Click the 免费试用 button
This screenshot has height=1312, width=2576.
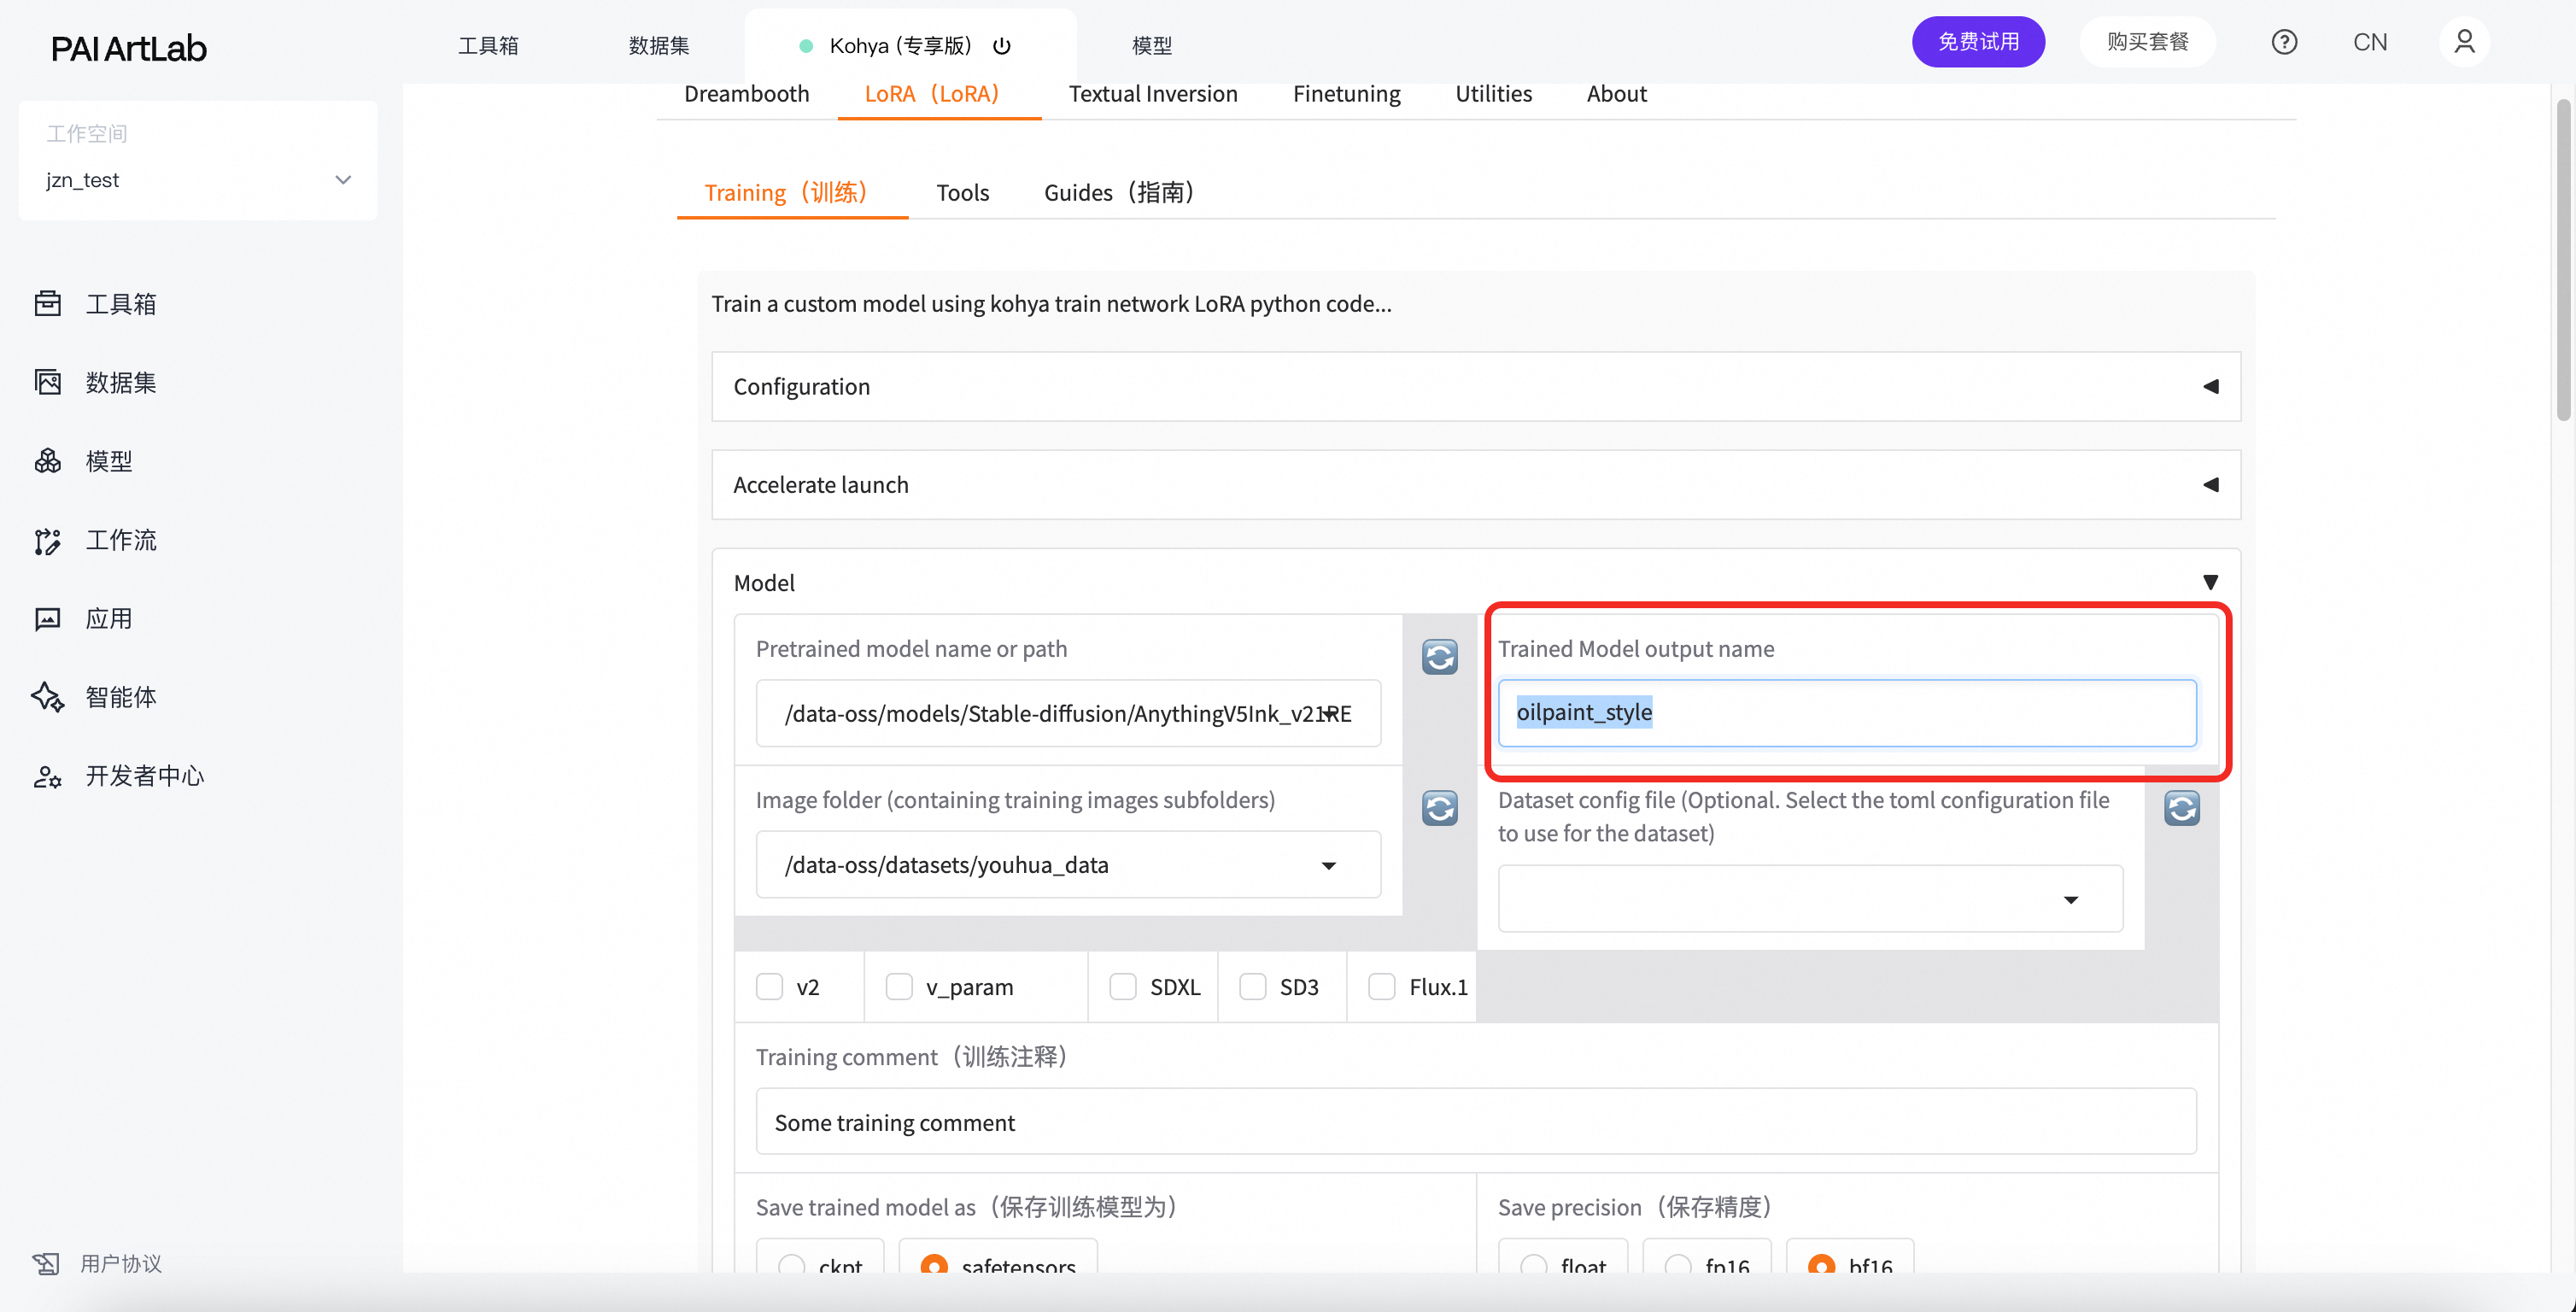click(1977, 42)
